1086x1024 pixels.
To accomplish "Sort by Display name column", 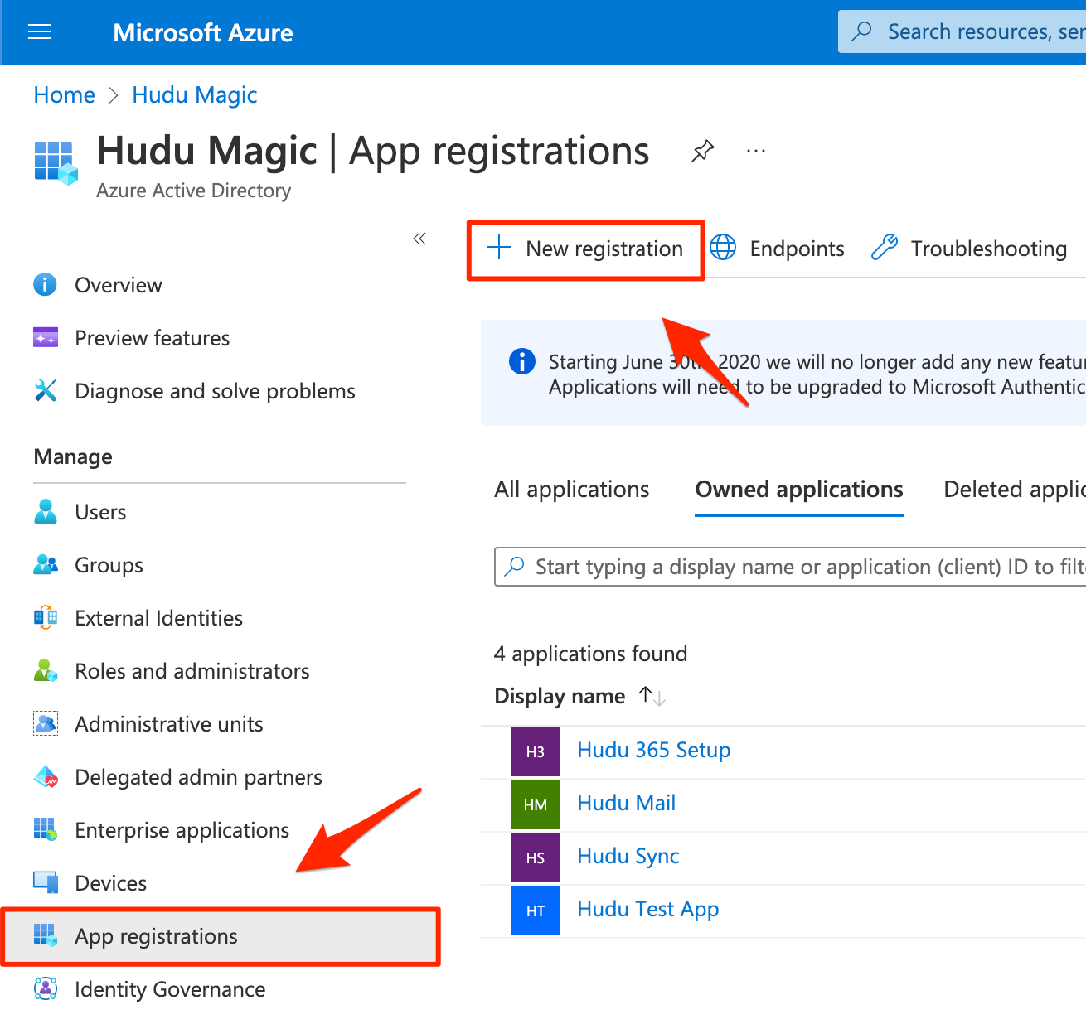I will click(560, 697).
